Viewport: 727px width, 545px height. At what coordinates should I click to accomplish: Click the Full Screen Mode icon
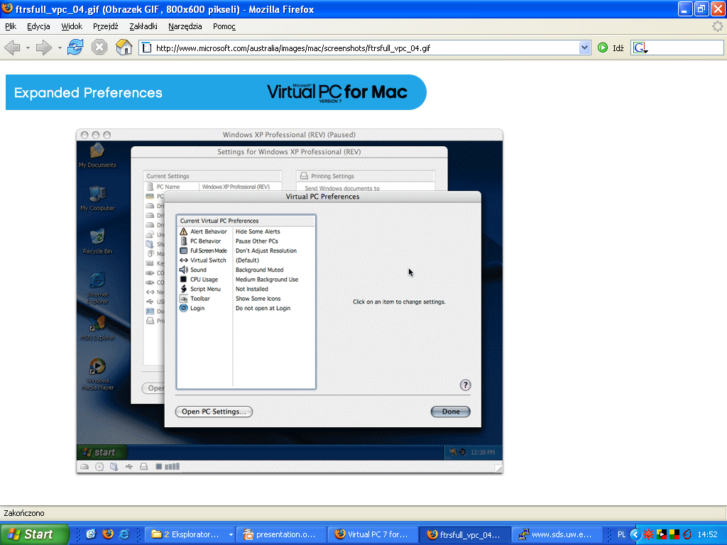click(x=184, y=251)
